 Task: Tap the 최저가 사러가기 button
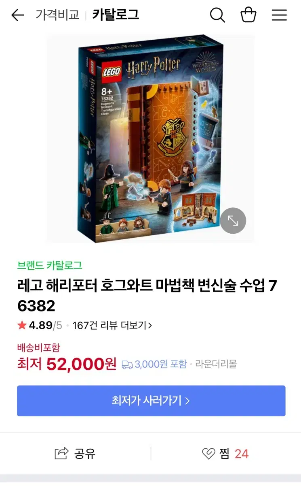[151, 401]
